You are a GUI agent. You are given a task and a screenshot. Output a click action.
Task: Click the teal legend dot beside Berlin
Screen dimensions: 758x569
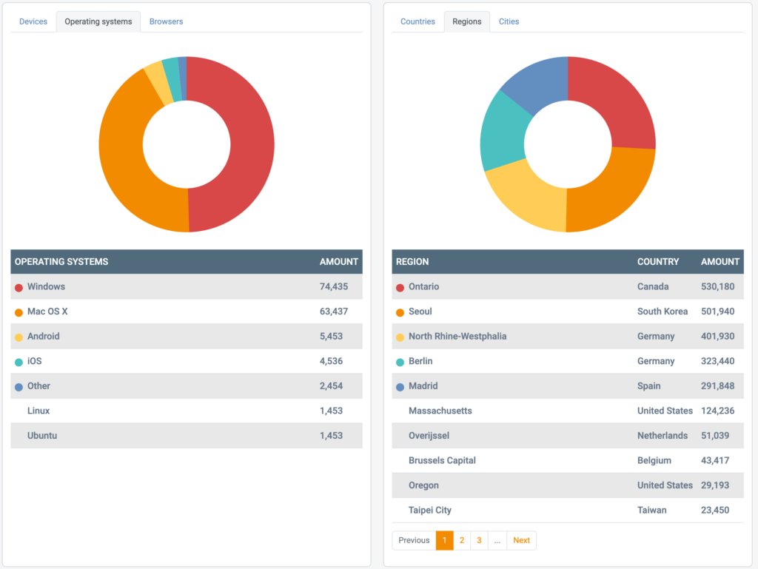tap(398, 361)
